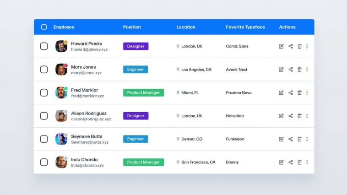Toggle the select-all checkbox in header
The height and width of the screenshot is (195, 347).
pyautogui.click(x=44, y=27)
